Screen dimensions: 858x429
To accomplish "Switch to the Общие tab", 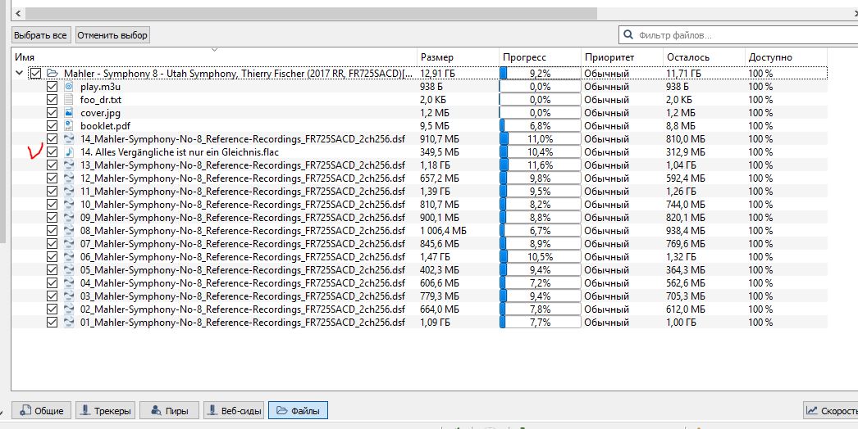I will [42, 410].
